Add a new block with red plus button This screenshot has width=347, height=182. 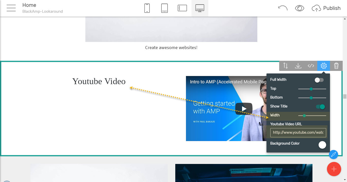pyautogui.click(x=334, y=169)
